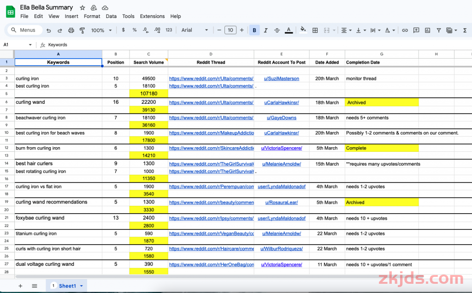Star the Ella Bella Summary document

[82, 8]
